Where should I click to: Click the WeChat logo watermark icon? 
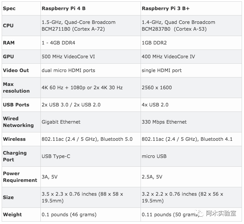point(199,213)
